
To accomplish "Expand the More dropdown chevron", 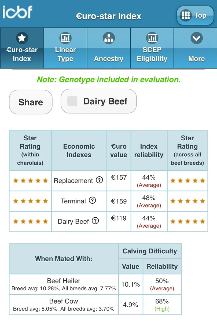I will point(197,38).
